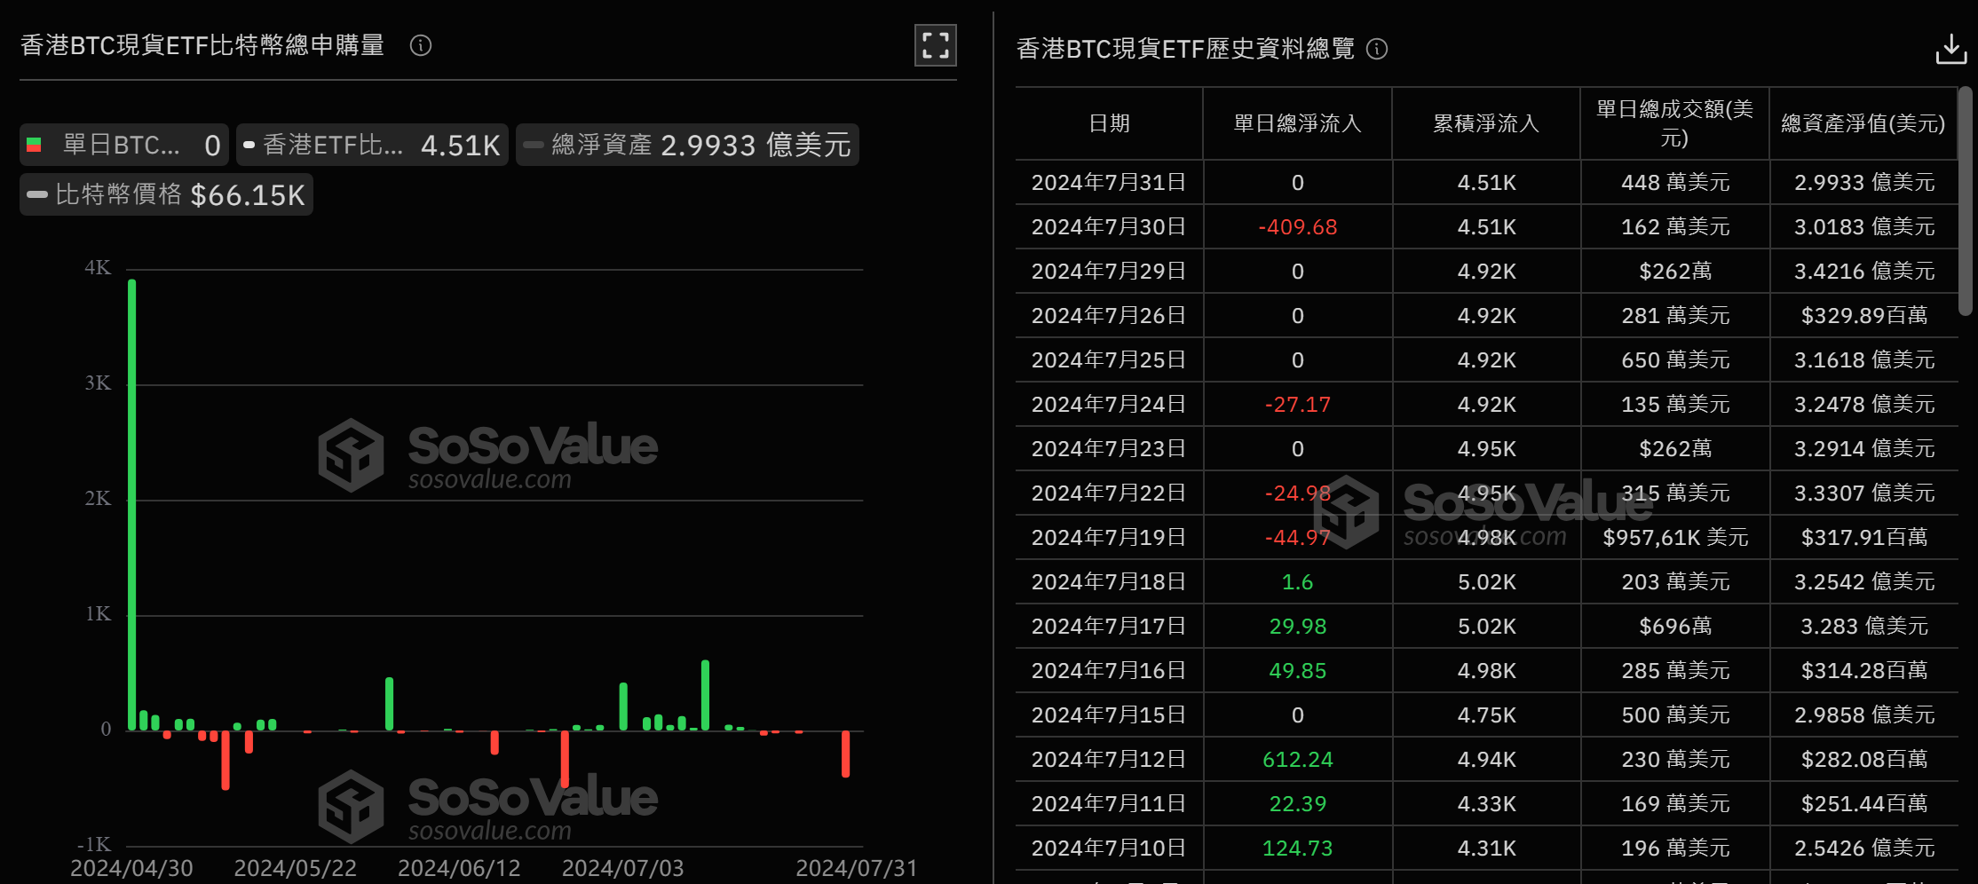Click the $696萬 turnover cell

point(1674,626)
